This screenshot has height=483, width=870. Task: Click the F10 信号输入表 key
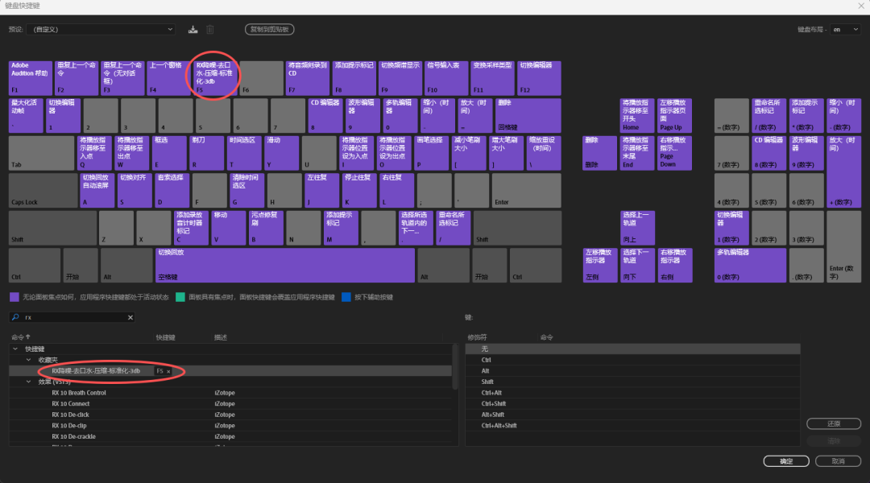(x=446, y=78)
